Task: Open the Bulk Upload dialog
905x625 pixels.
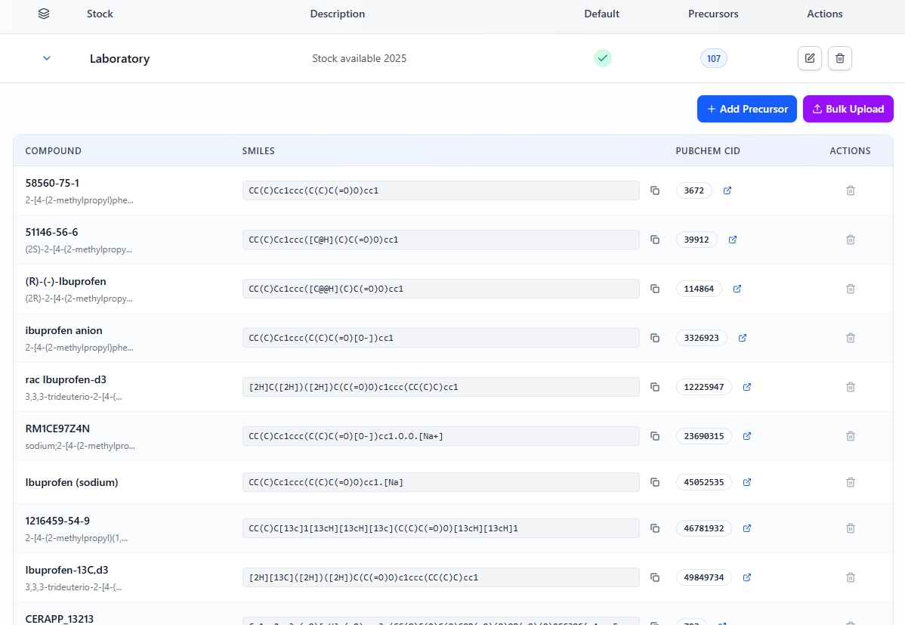Action: 848,109
